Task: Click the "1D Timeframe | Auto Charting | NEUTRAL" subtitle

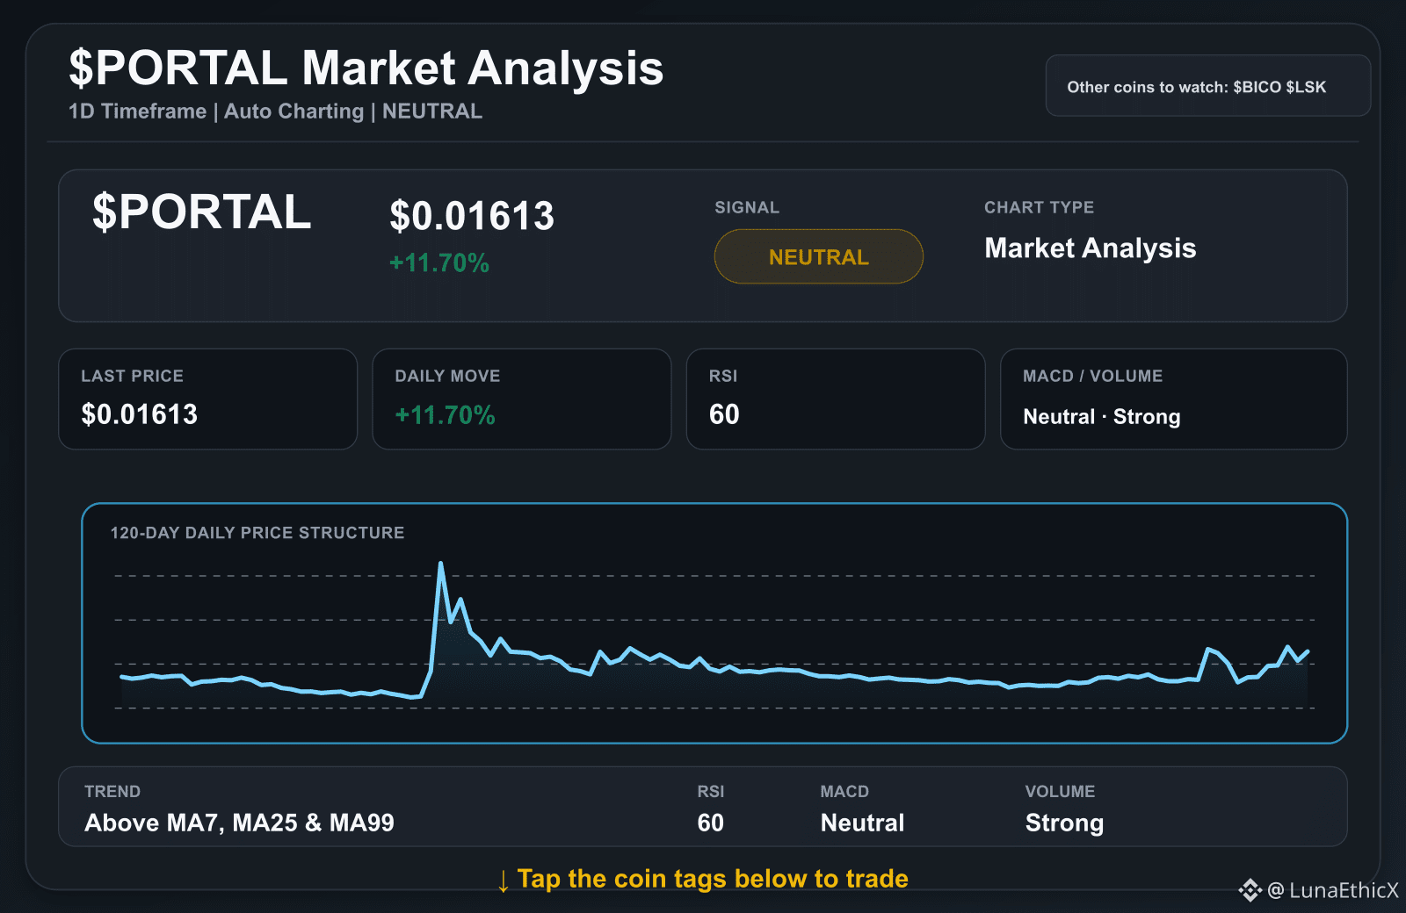Action: [275, 111]
